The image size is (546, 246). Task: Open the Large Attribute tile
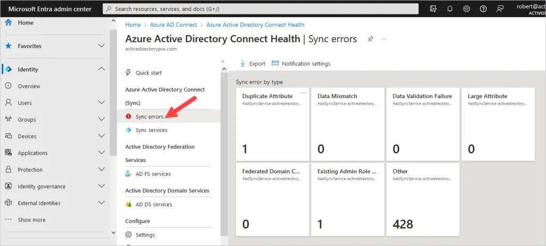pyautogui.click(x=499, y=124)
